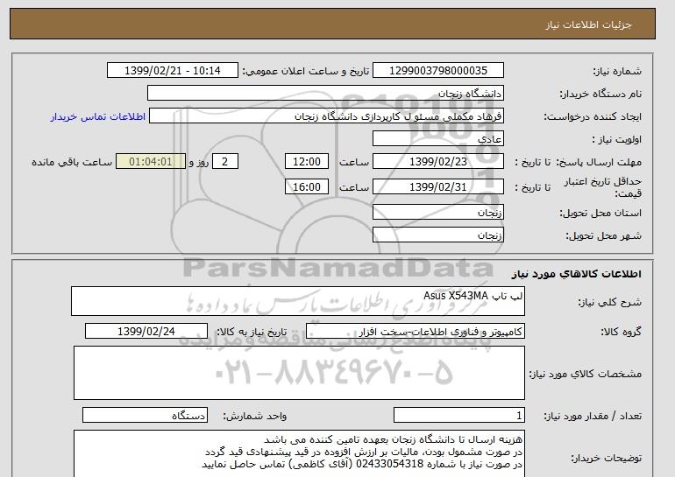This screenshot has height=477, width=675.
Task: Click the label تاریخ و ساعت اعلان عمومی
Action: (x=306, y=71)
